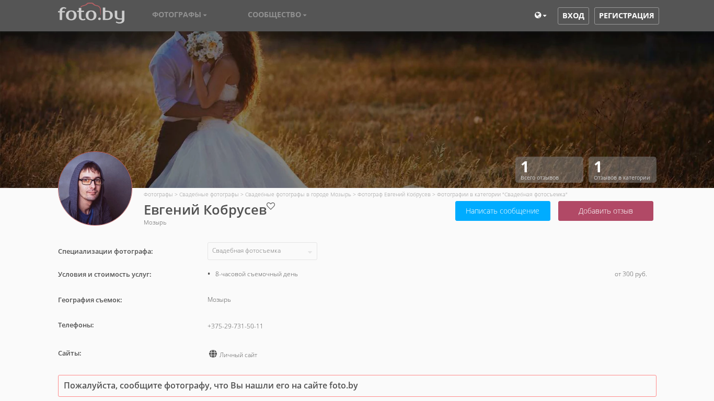Click the Евгений Кобрусев name heading
Viewport: 714px width, 401px height.
tap(205, 210)
